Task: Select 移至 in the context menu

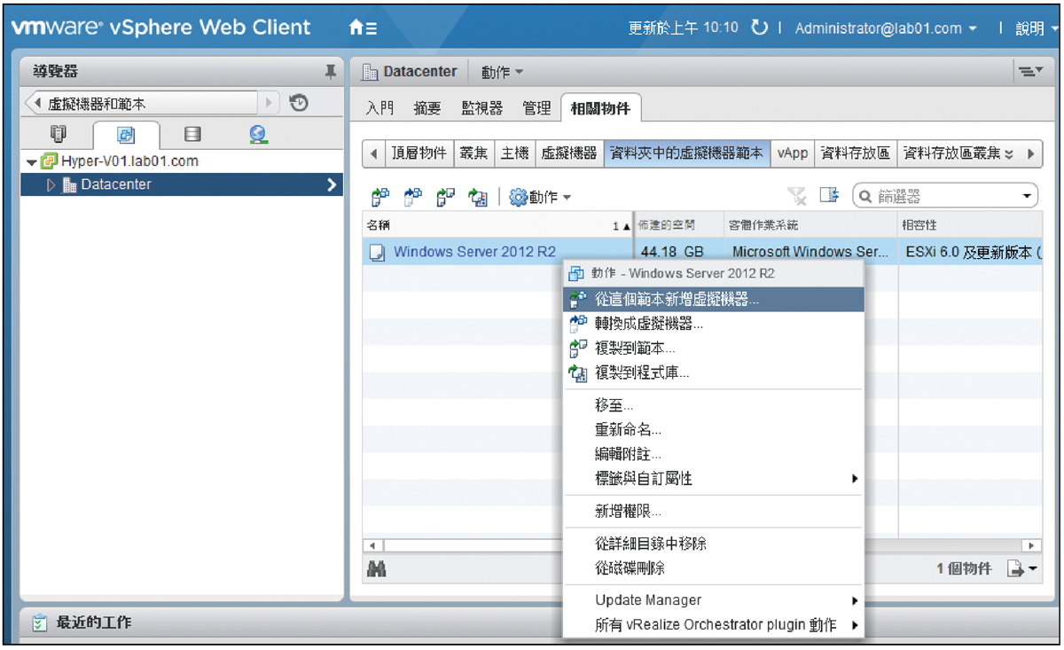Action: (713, 406)
